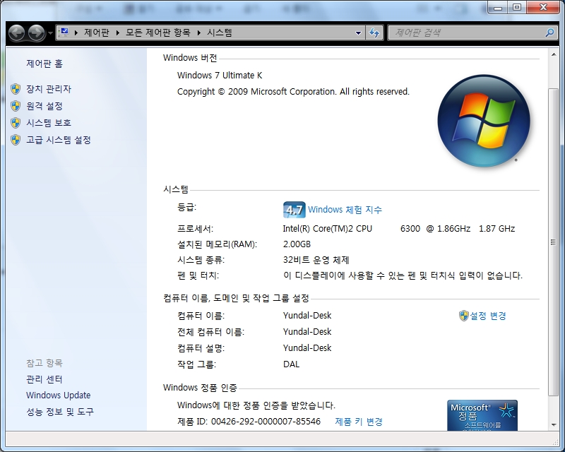Click '2.00GB' memory value
Image resolution: width=565 pixels, height=452 pixels.
pos(297,244)
